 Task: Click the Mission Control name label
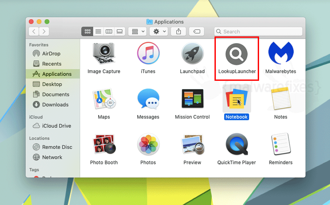coord(192,117)
